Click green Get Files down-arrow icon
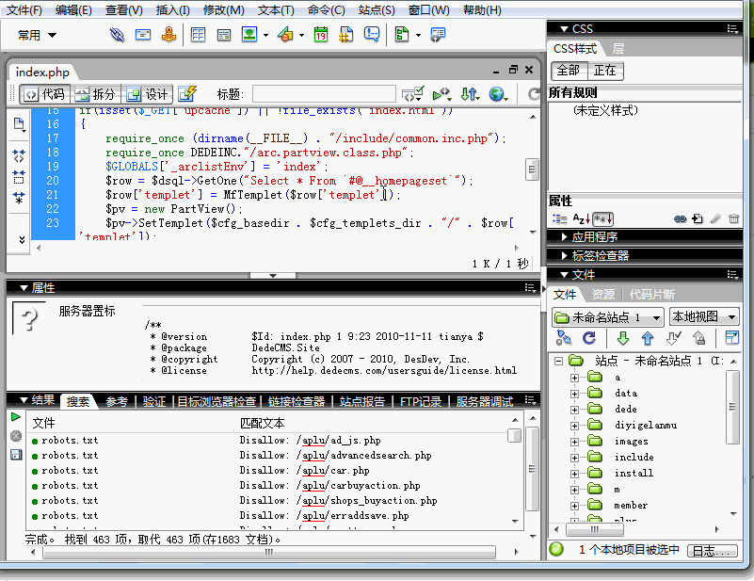This screenshot has width=754, height=581. [x=622, y=338]
